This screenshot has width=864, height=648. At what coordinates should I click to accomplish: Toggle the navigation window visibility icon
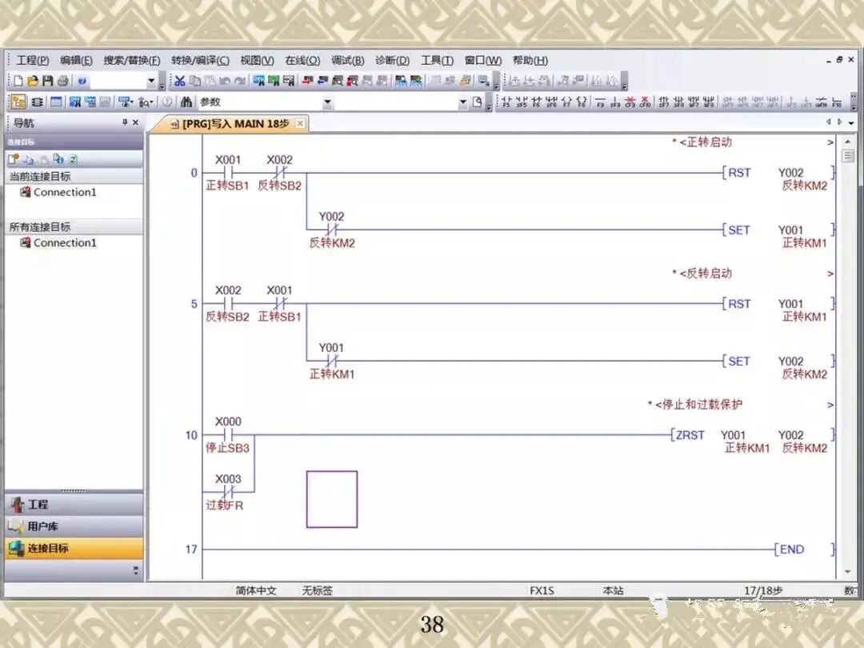20,102
